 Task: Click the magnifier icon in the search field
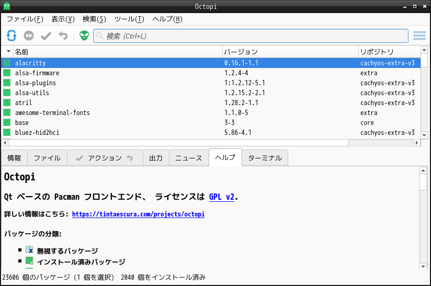pos(100,36)
